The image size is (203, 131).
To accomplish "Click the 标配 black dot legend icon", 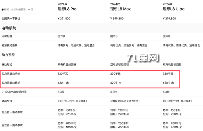I will click(x=3, y=9).
